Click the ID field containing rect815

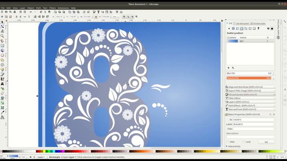253,119
